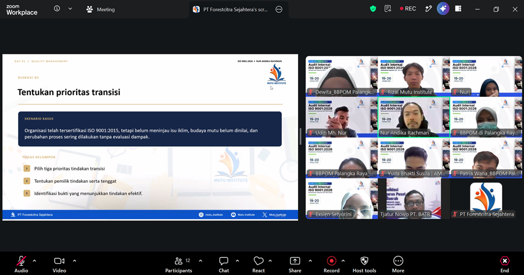The height and width of the screenshot is (275, 524).
Task: Click muted mic icon on Exsien Setyorini
Action: 310,214
